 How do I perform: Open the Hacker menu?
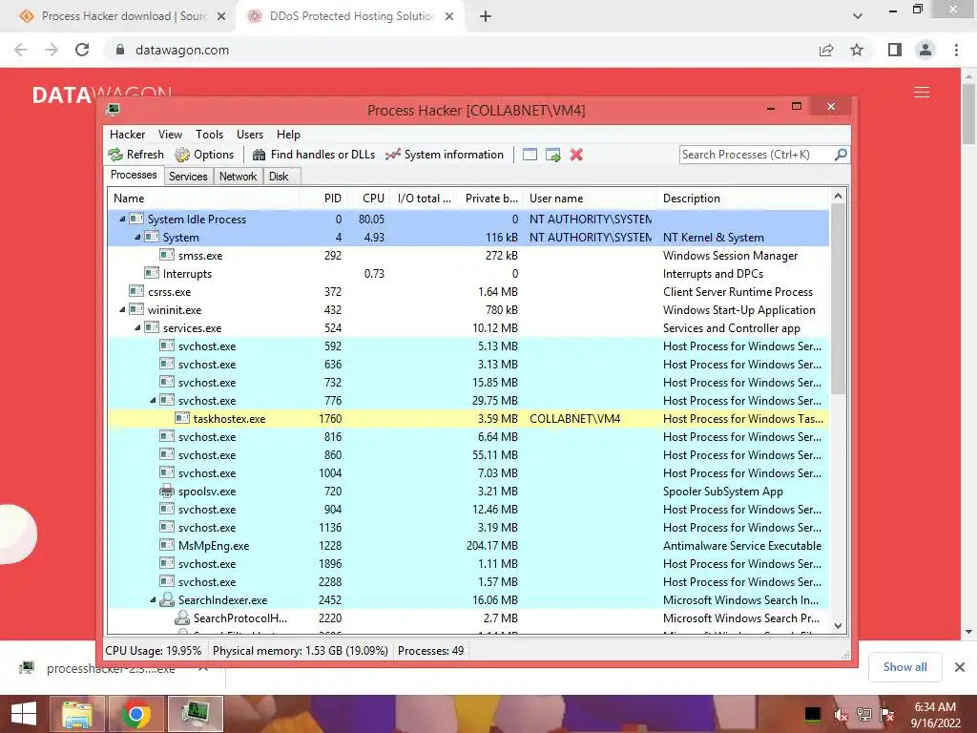tap(127, 135)
